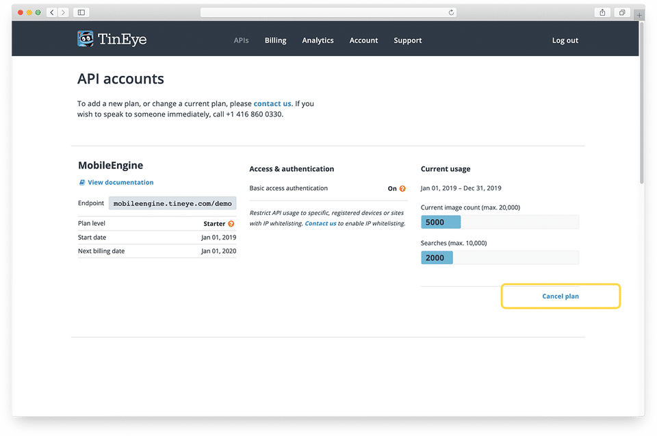
Task: Click the TinEye robot logo
Action: pos(86,39)
